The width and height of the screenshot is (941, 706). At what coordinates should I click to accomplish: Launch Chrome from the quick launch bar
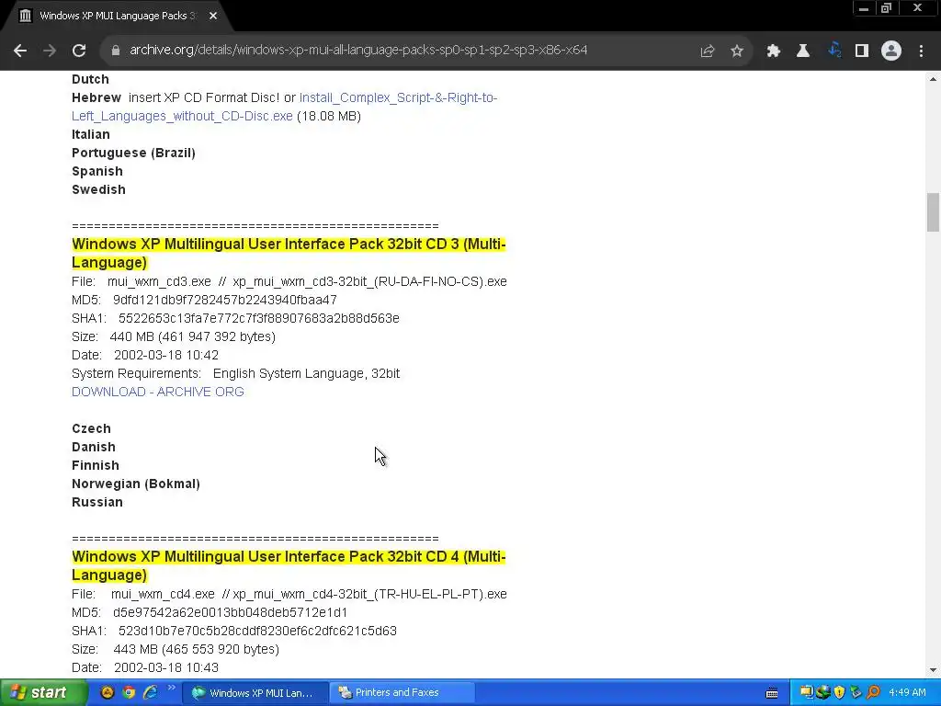(x=129, y=693)
